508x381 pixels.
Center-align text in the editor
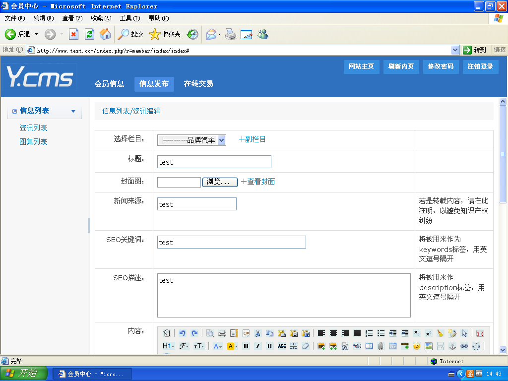point(333,333)
